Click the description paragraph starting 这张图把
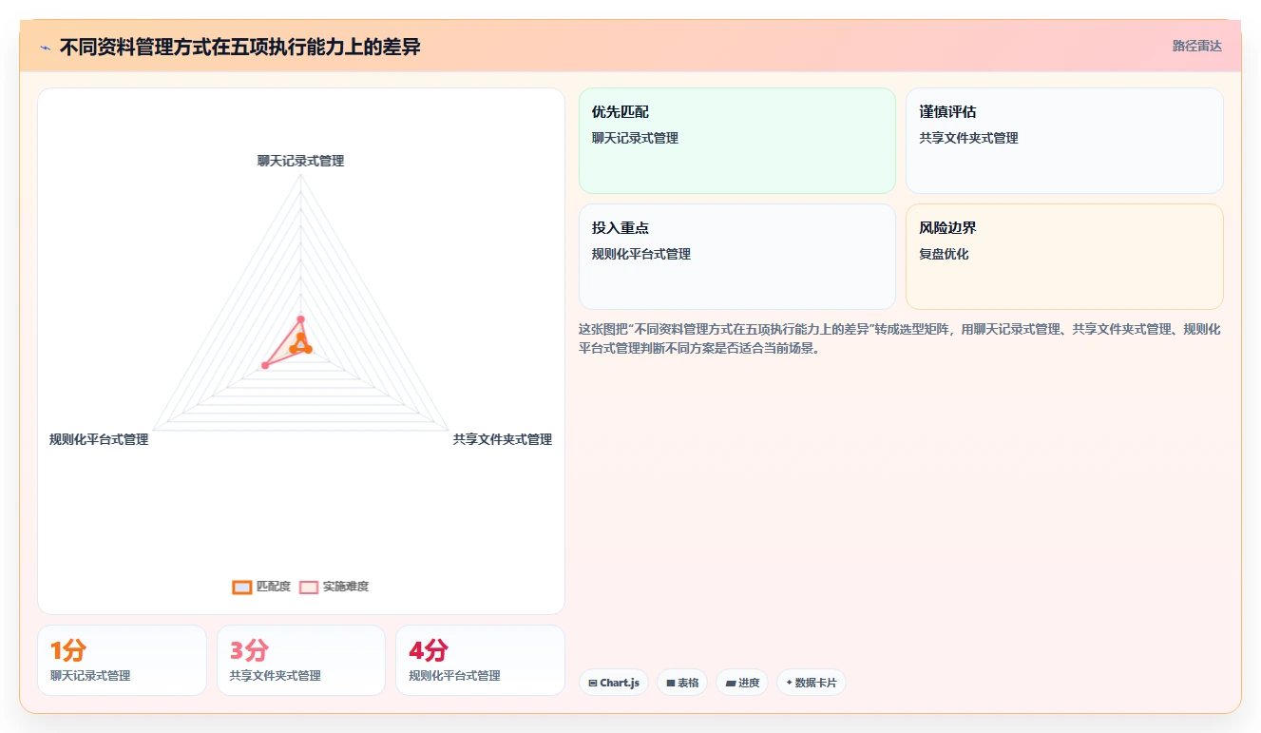This screenshot has width=1261, height=733. (900, 338)
